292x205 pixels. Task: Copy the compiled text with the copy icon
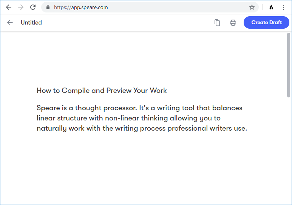217,23
